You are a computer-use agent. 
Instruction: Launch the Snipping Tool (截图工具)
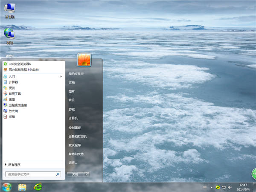[x=15, y=93]
